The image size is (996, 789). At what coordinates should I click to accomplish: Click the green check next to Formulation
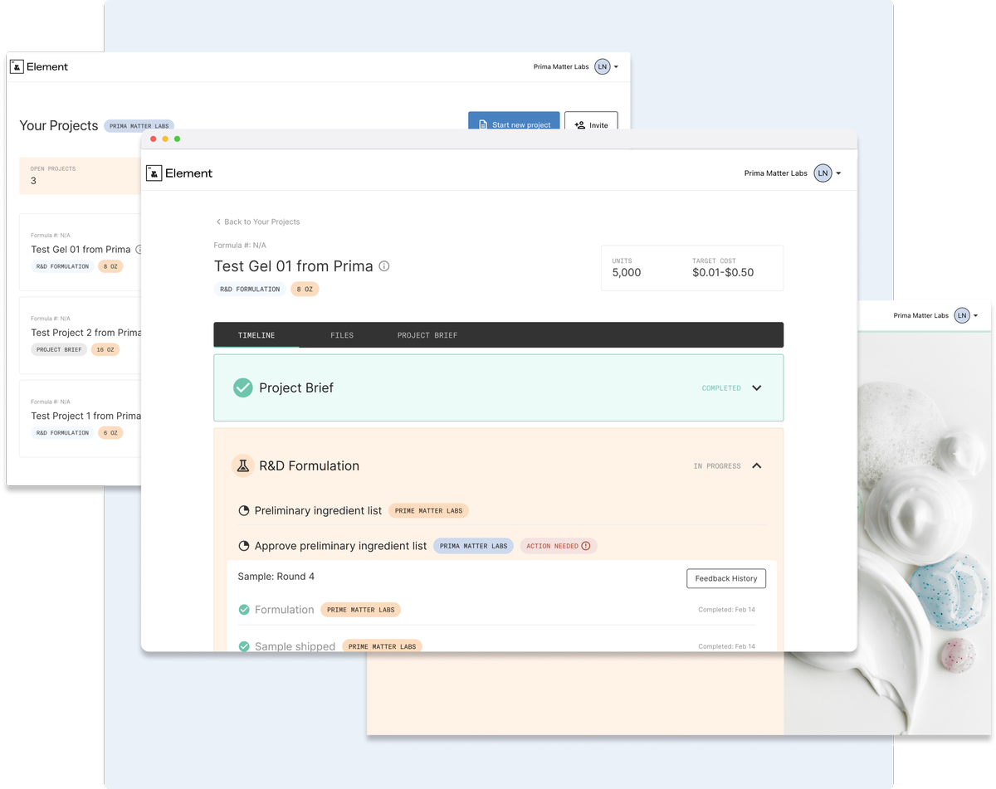click(244, 610)
